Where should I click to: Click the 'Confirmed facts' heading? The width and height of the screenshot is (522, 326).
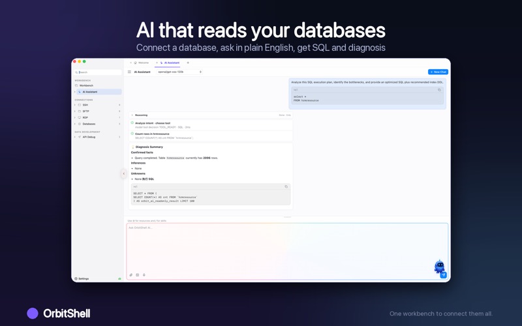[x=142, y=153]
